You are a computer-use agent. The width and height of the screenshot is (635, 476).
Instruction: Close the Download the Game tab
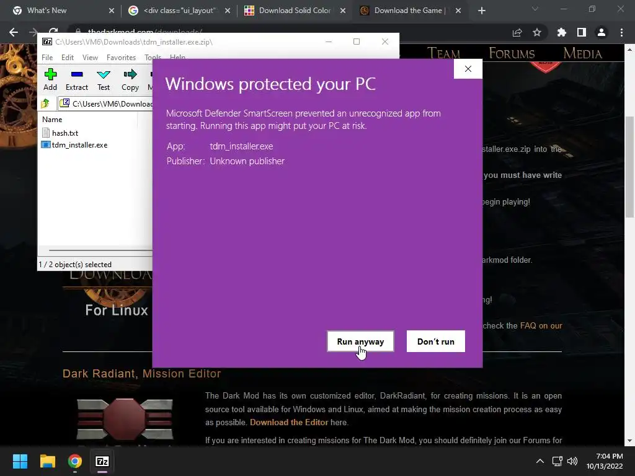point(458,11)
